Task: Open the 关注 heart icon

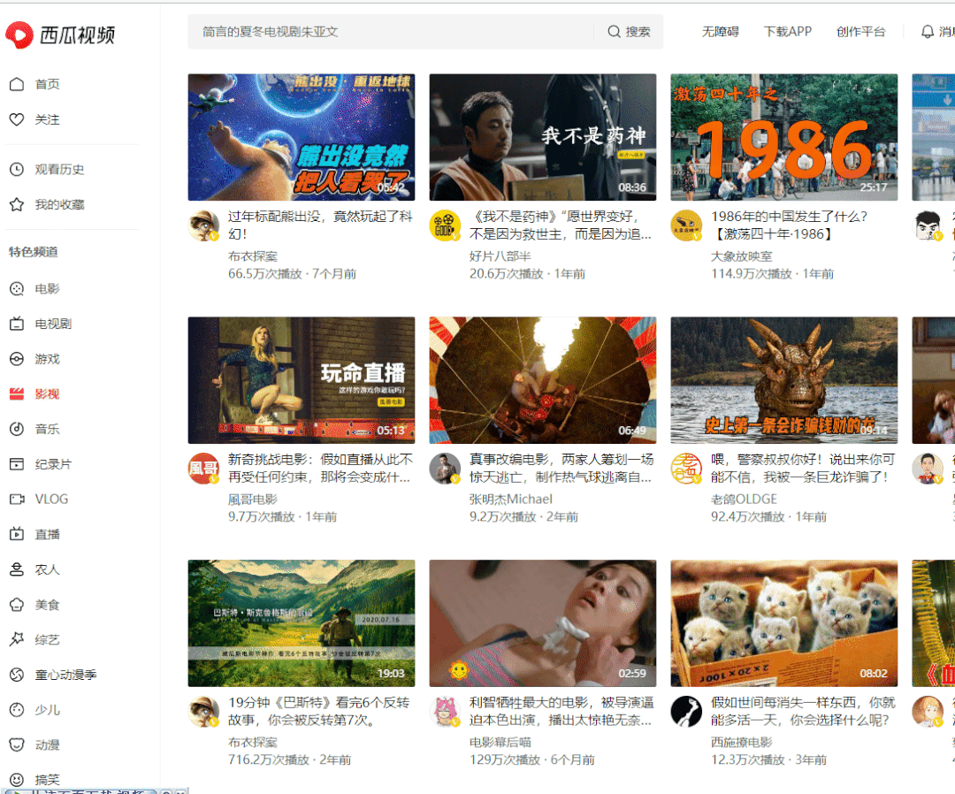Action: [17, 119]
